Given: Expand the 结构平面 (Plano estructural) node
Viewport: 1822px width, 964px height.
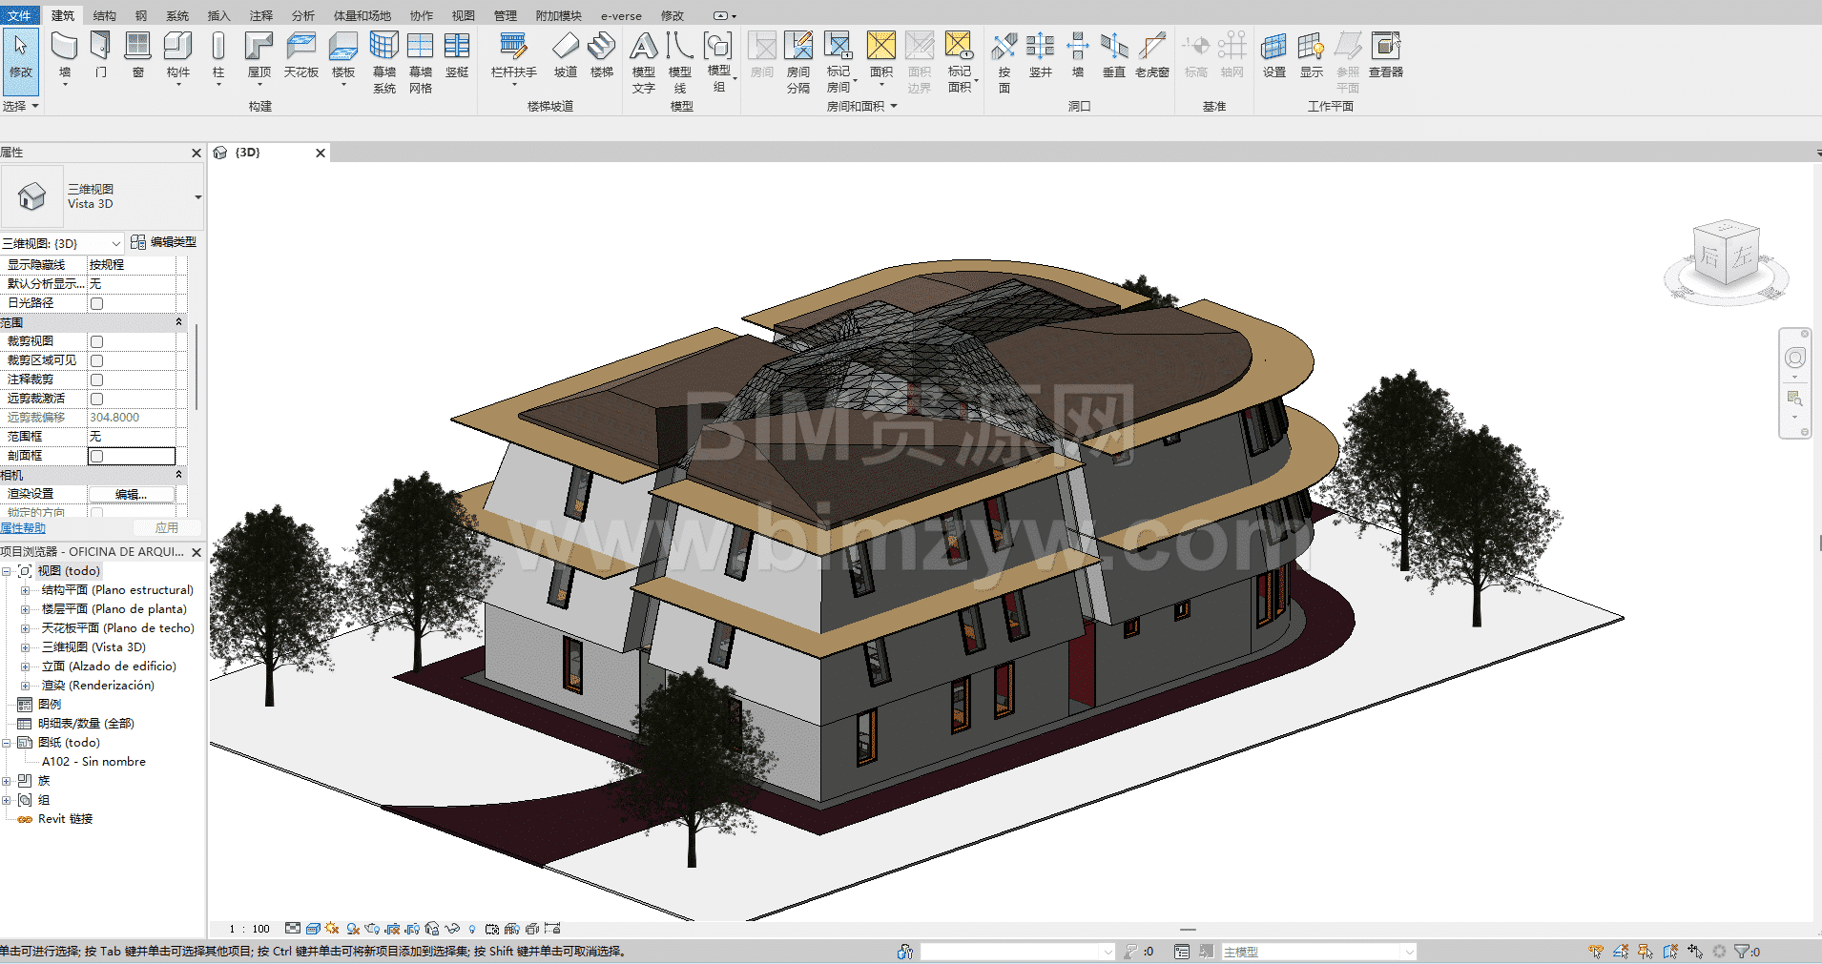Looking at the screenshot, I should click(25, 590).
